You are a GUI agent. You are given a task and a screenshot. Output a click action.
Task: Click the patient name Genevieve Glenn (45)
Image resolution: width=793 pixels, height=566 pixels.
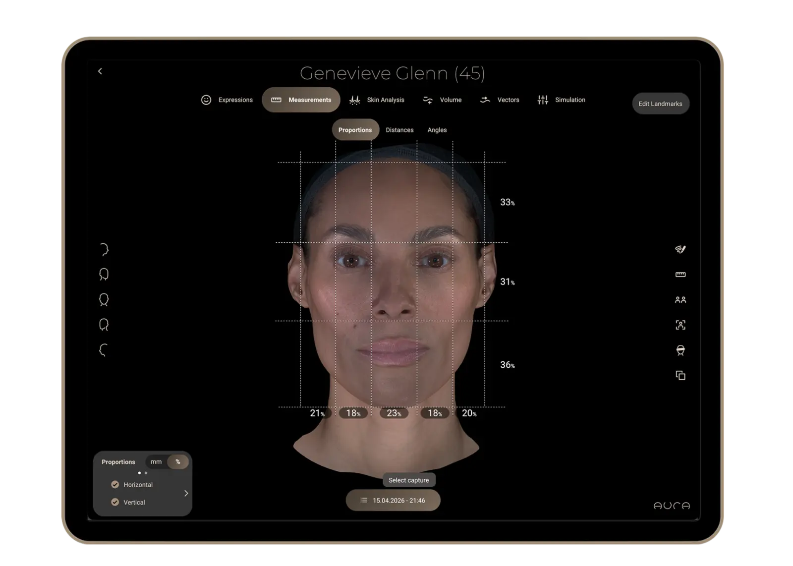[x=393, y=73]
